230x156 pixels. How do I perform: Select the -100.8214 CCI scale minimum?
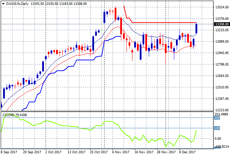(222, 146)
